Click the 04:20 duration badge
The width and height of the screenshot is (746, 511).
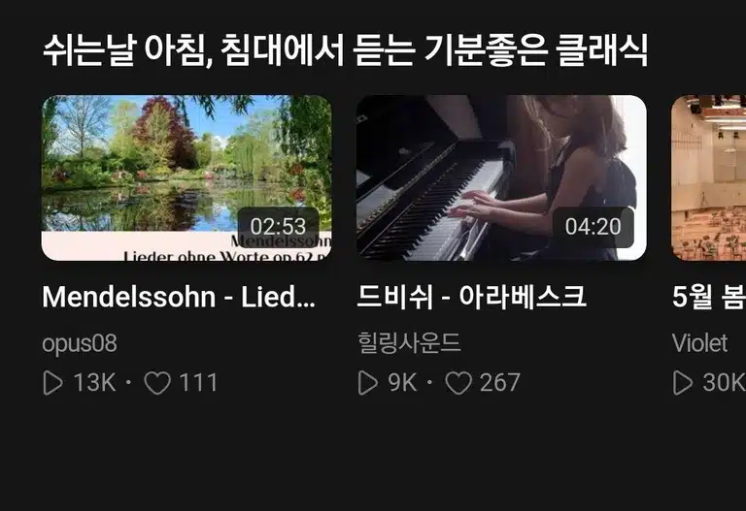point(593,227)
